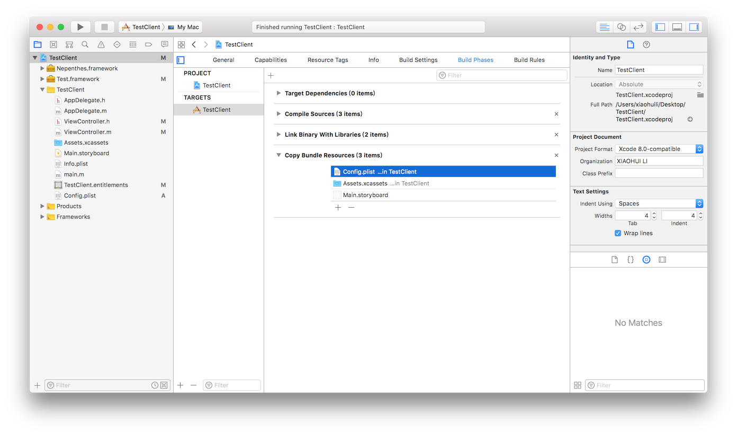This screenshot has width=737, height=435.
Task: Open the Issue navigator warning icon
Action: pyautogui.click(x=101, y=45)
